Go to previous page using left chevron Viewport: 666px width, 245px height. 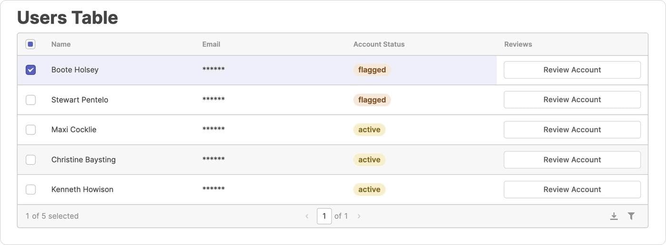(x=307, y=216)
